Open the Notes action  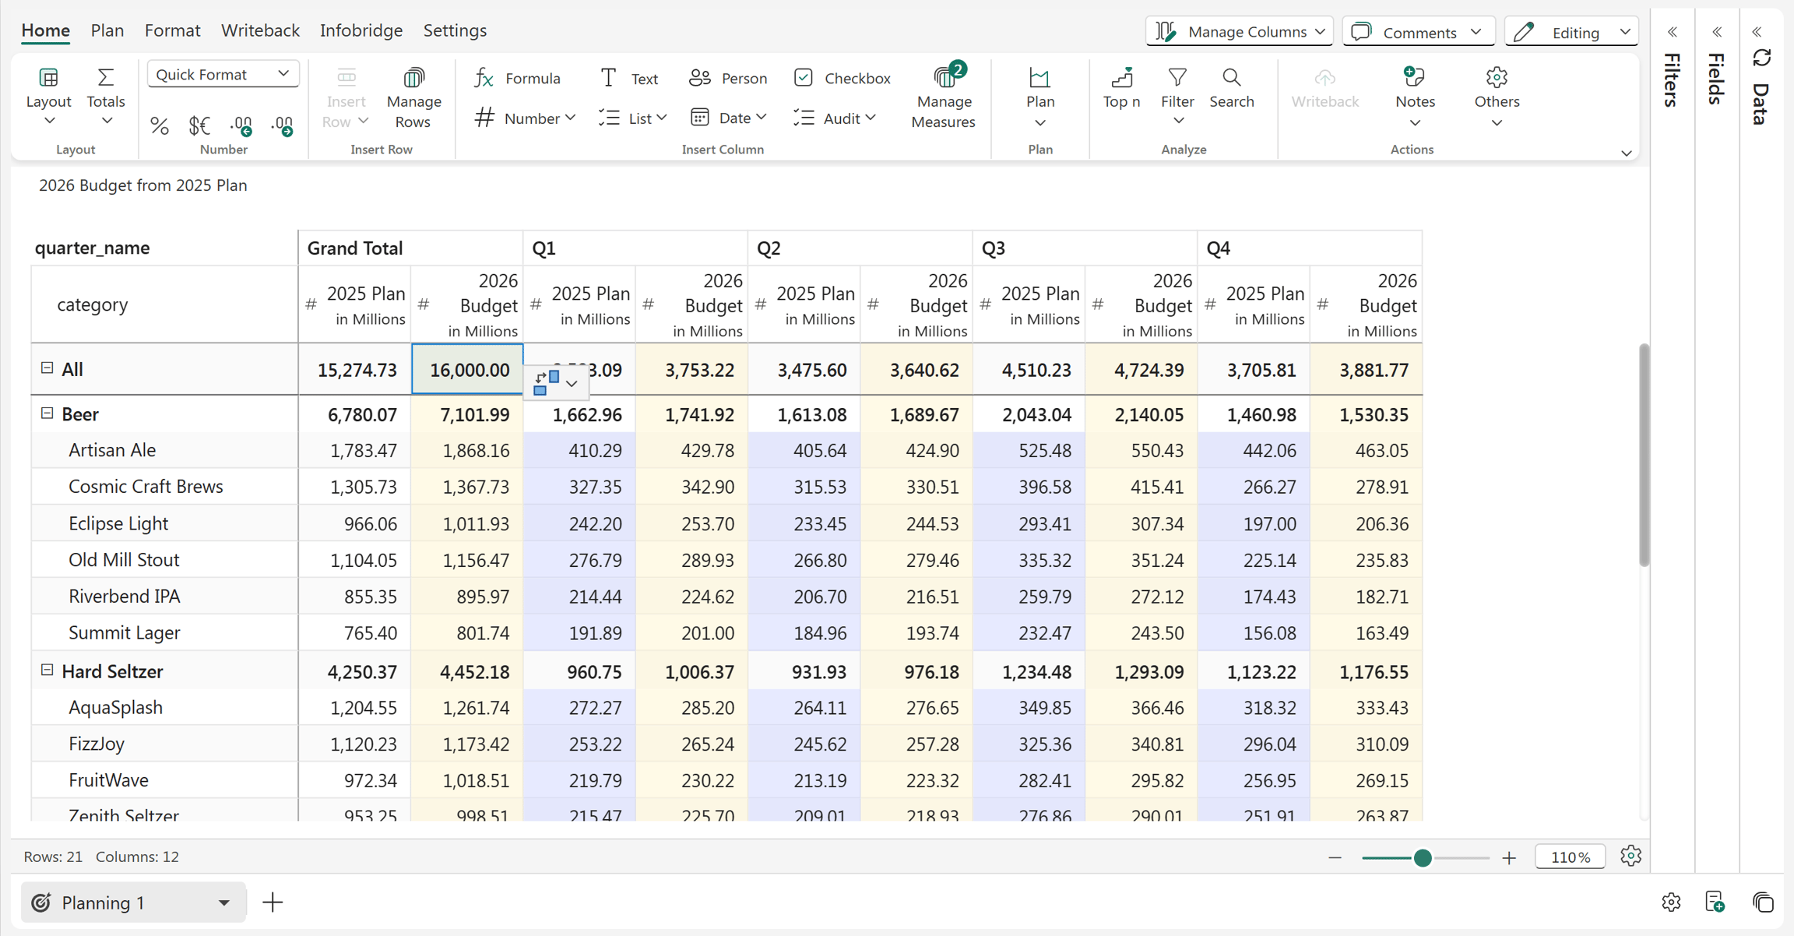point(1415,97)
